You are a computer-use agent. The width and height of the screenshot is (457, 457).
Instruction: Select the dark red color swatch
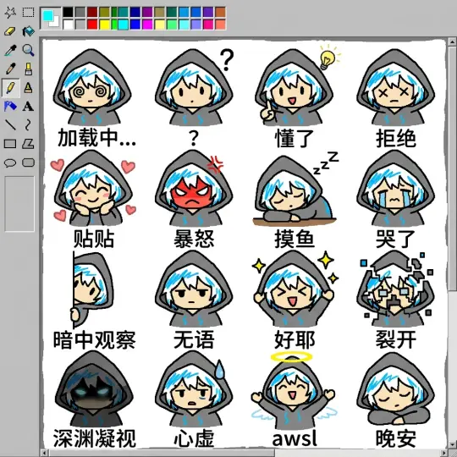coord(92,12)
